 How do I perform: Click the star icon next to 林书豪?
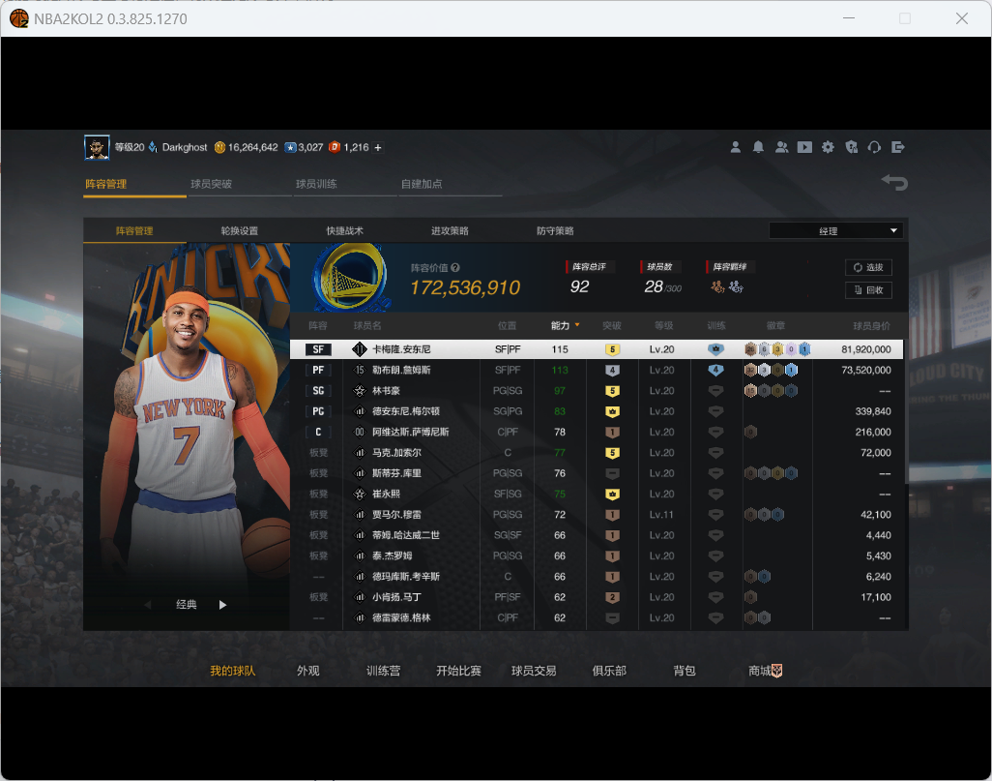pyautogui.click(x=360, y=391)
